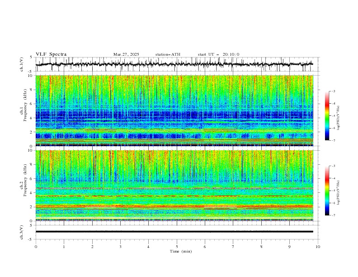
Task: Click time axis tick label "7"
Action: pos(233,247)
